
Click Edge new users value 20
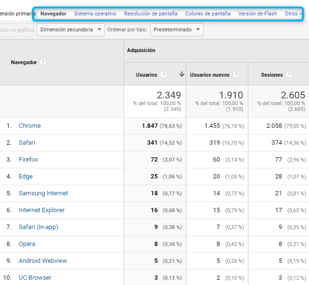click(x=217, y=176)
